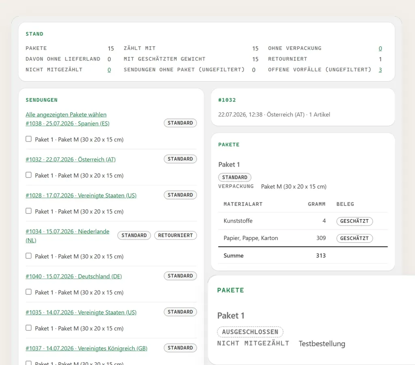Click the 'Beleg' column header
The width and height of the screenshot is (415, 365).
[x=345, y=204]
